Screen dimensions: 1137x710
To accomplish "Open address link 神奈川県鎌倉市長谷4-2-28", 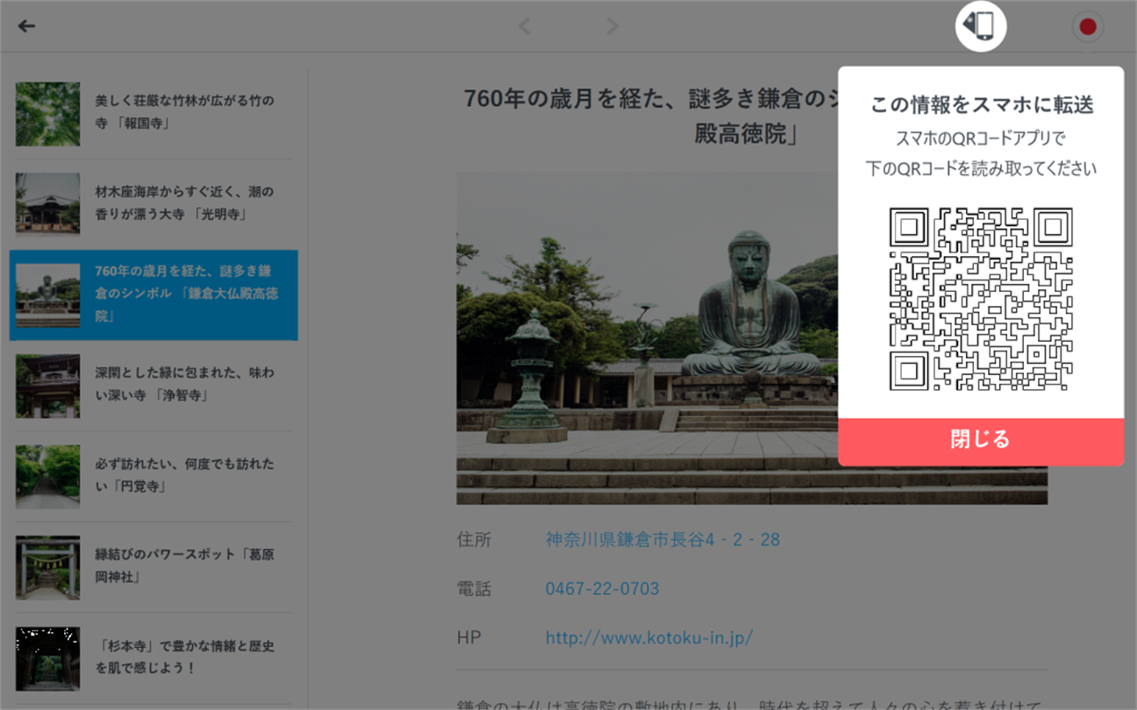I will click(662, 539).
